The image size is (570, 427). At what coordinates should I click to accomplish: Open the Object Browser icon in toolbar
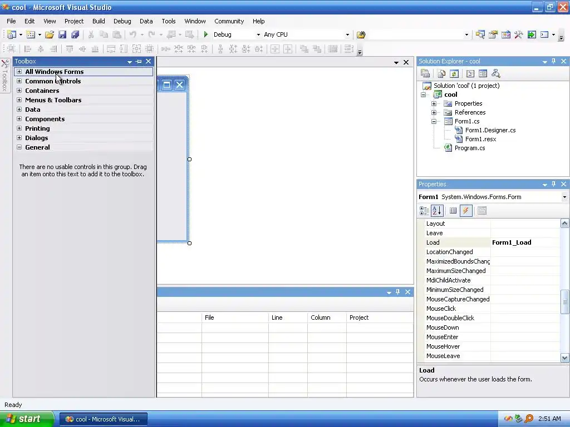pyautogui.click(x=505, y=34)
